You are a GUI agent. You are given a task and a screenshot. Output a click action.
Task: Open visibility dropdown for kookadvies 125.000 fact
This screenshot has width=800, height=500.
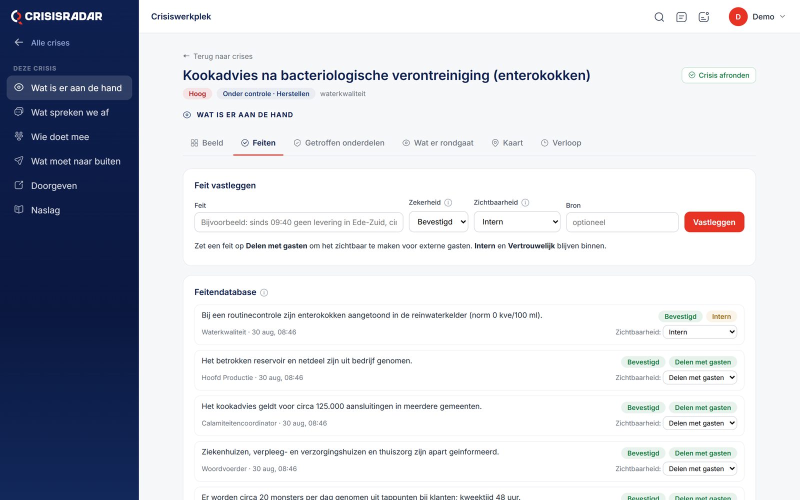coord(699,423)
